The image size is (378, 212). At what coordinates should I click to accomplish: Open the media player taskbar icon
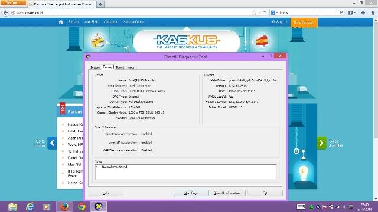tap(47, 207)
